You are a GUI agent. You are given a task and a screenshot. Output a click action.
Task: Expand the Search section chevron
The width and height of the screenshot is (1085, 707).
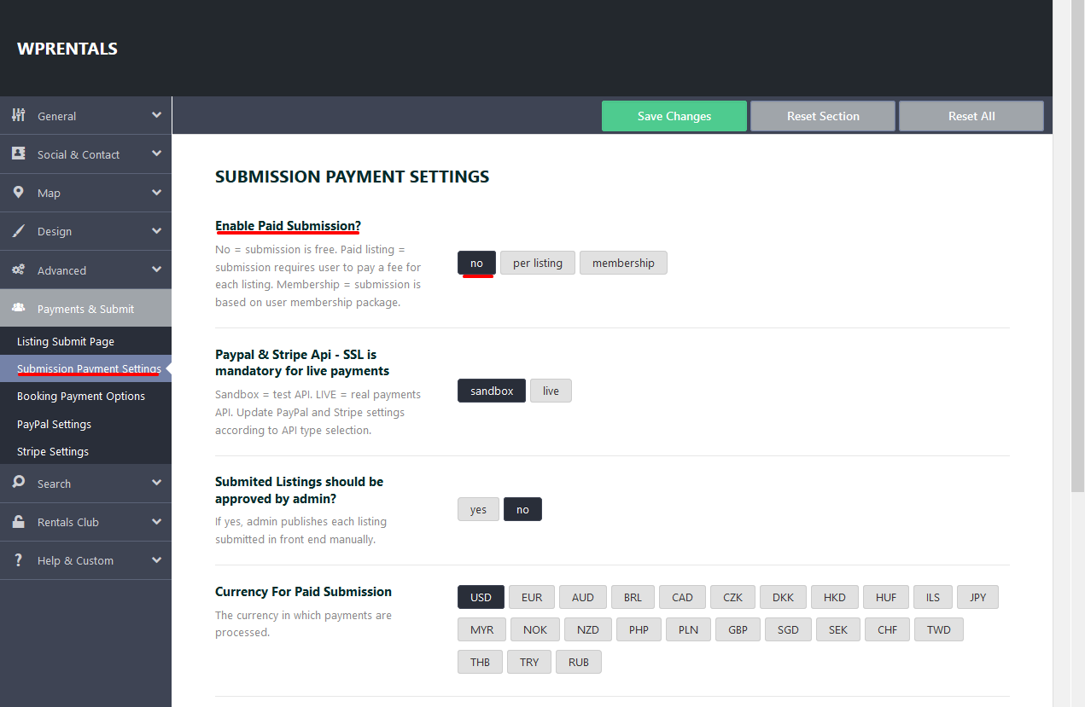[x=156, y=483]
